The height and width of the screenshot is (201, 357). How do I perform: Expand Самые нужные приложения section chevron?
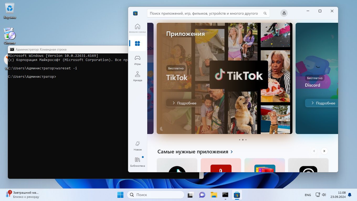pyautogui.click(x=232, y=152)
